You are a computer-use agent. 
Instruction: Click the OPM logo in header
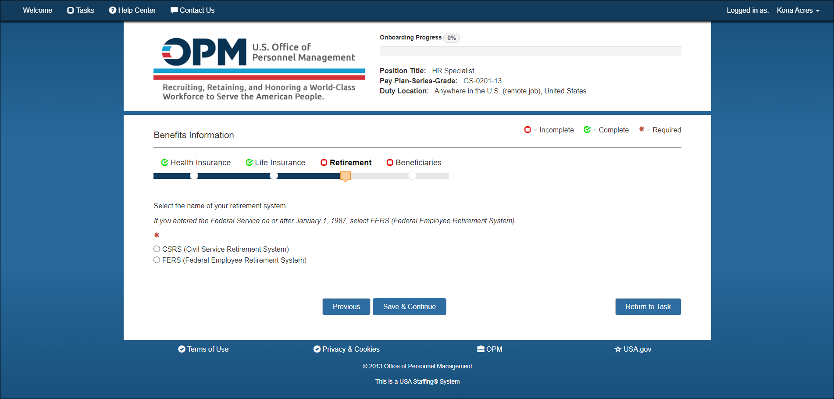coord(259,69)
